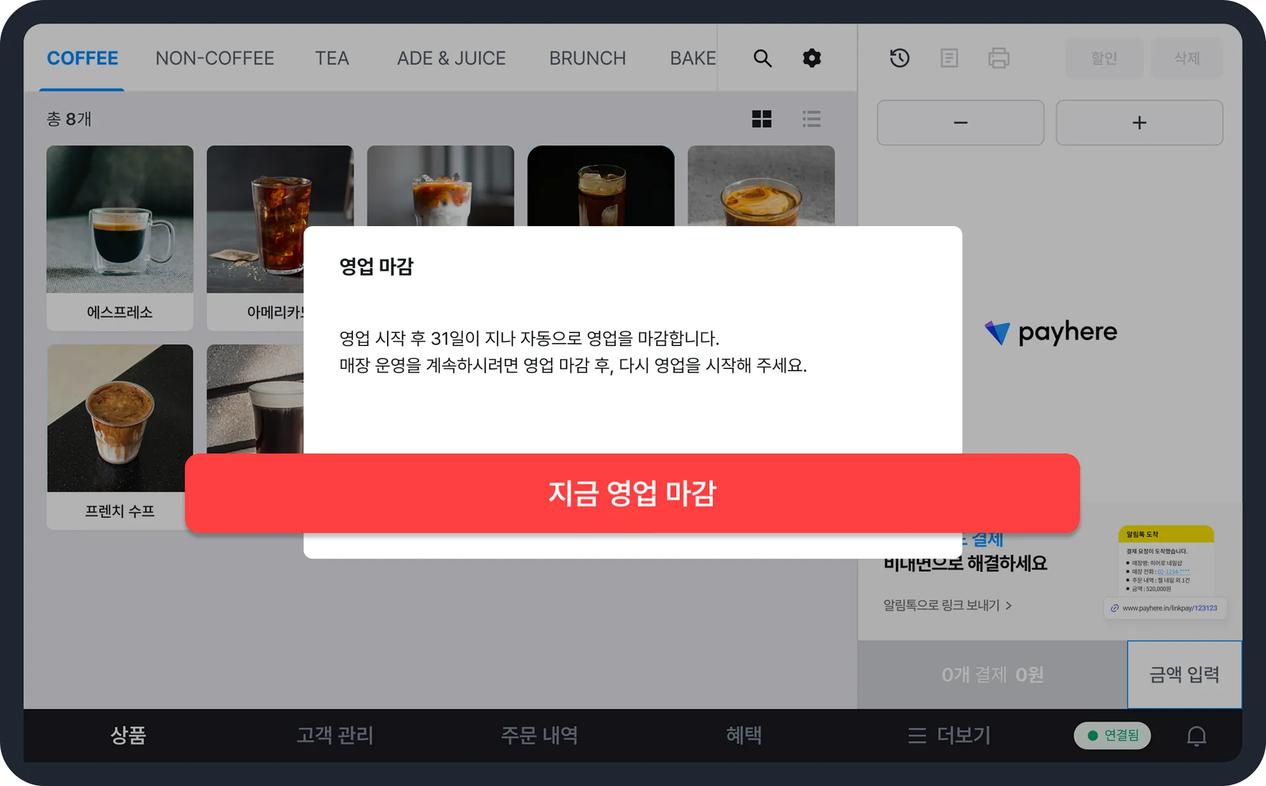Select the ADE & JUICE tab

(x=451, y=58)
